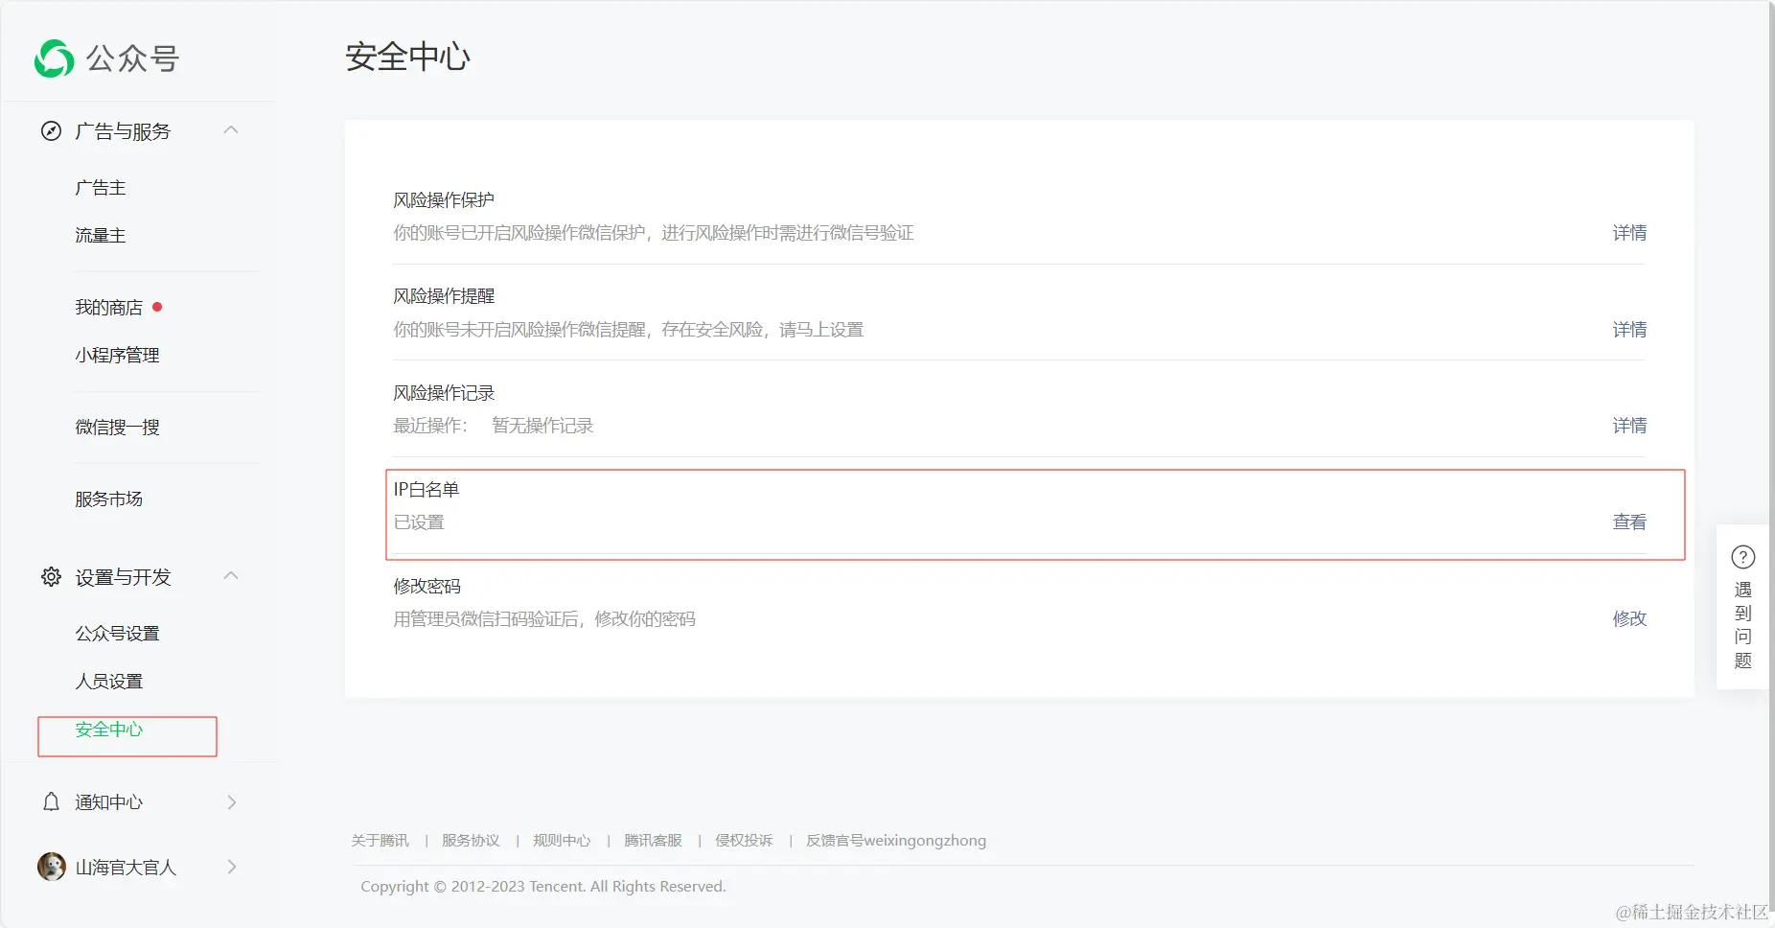Screen dimensions: 1775x928
Task: Click the 风险操作保护 heading
Action: pyautogui.click(x=444, y=199)
